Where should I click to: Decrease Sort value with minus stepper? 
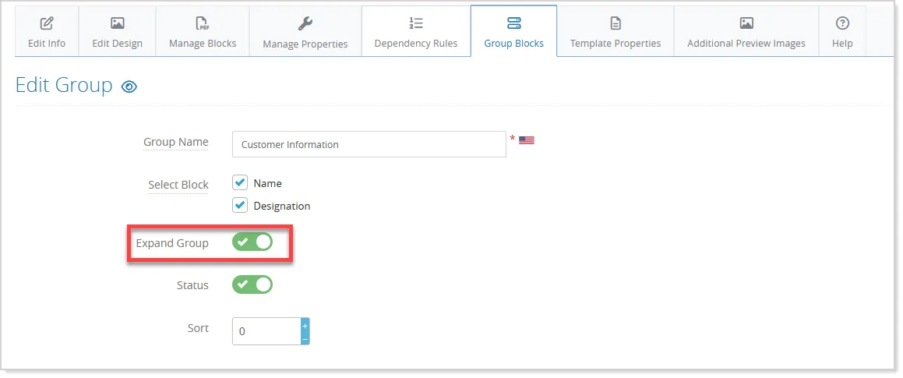click(305, 339)
